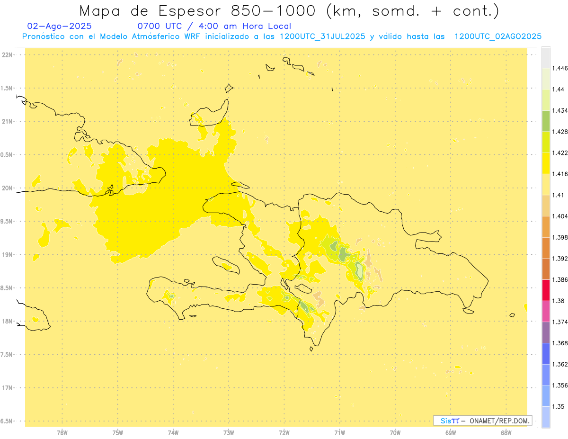The image size is (568, 439).
Task: Click the legend value '1.398'
Action: (x=560, y=238)
